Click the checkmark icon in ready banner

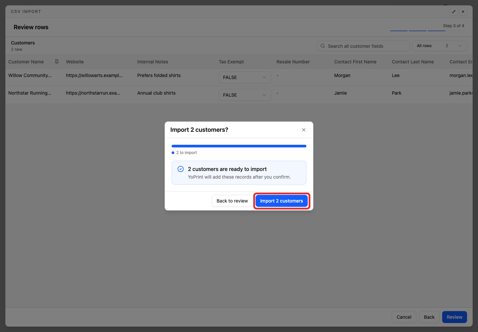(181, 169)
